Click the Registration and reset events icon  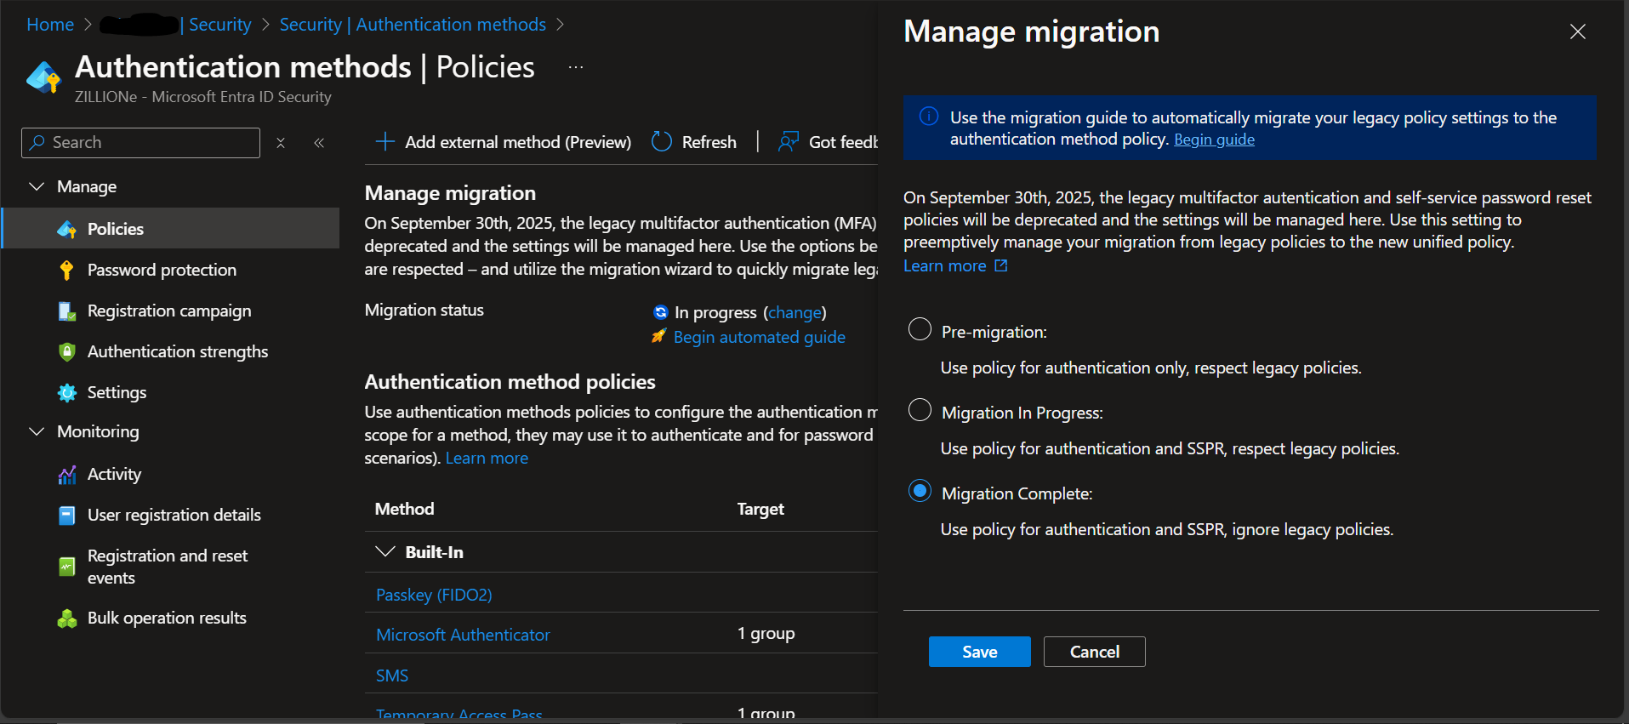pos(66,567)
